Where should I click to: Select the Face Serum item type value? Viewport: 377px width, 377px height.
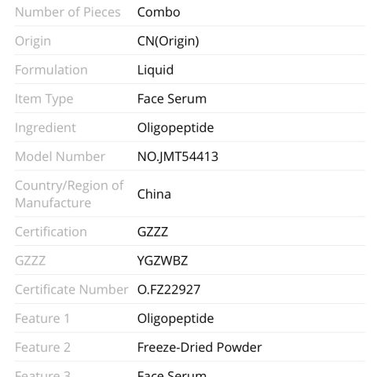172,99
